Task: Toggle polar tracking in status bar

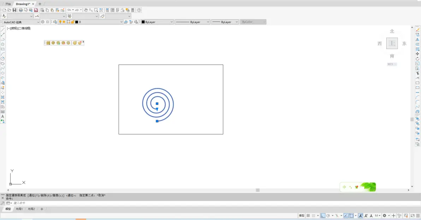Action: pos(328,216)
